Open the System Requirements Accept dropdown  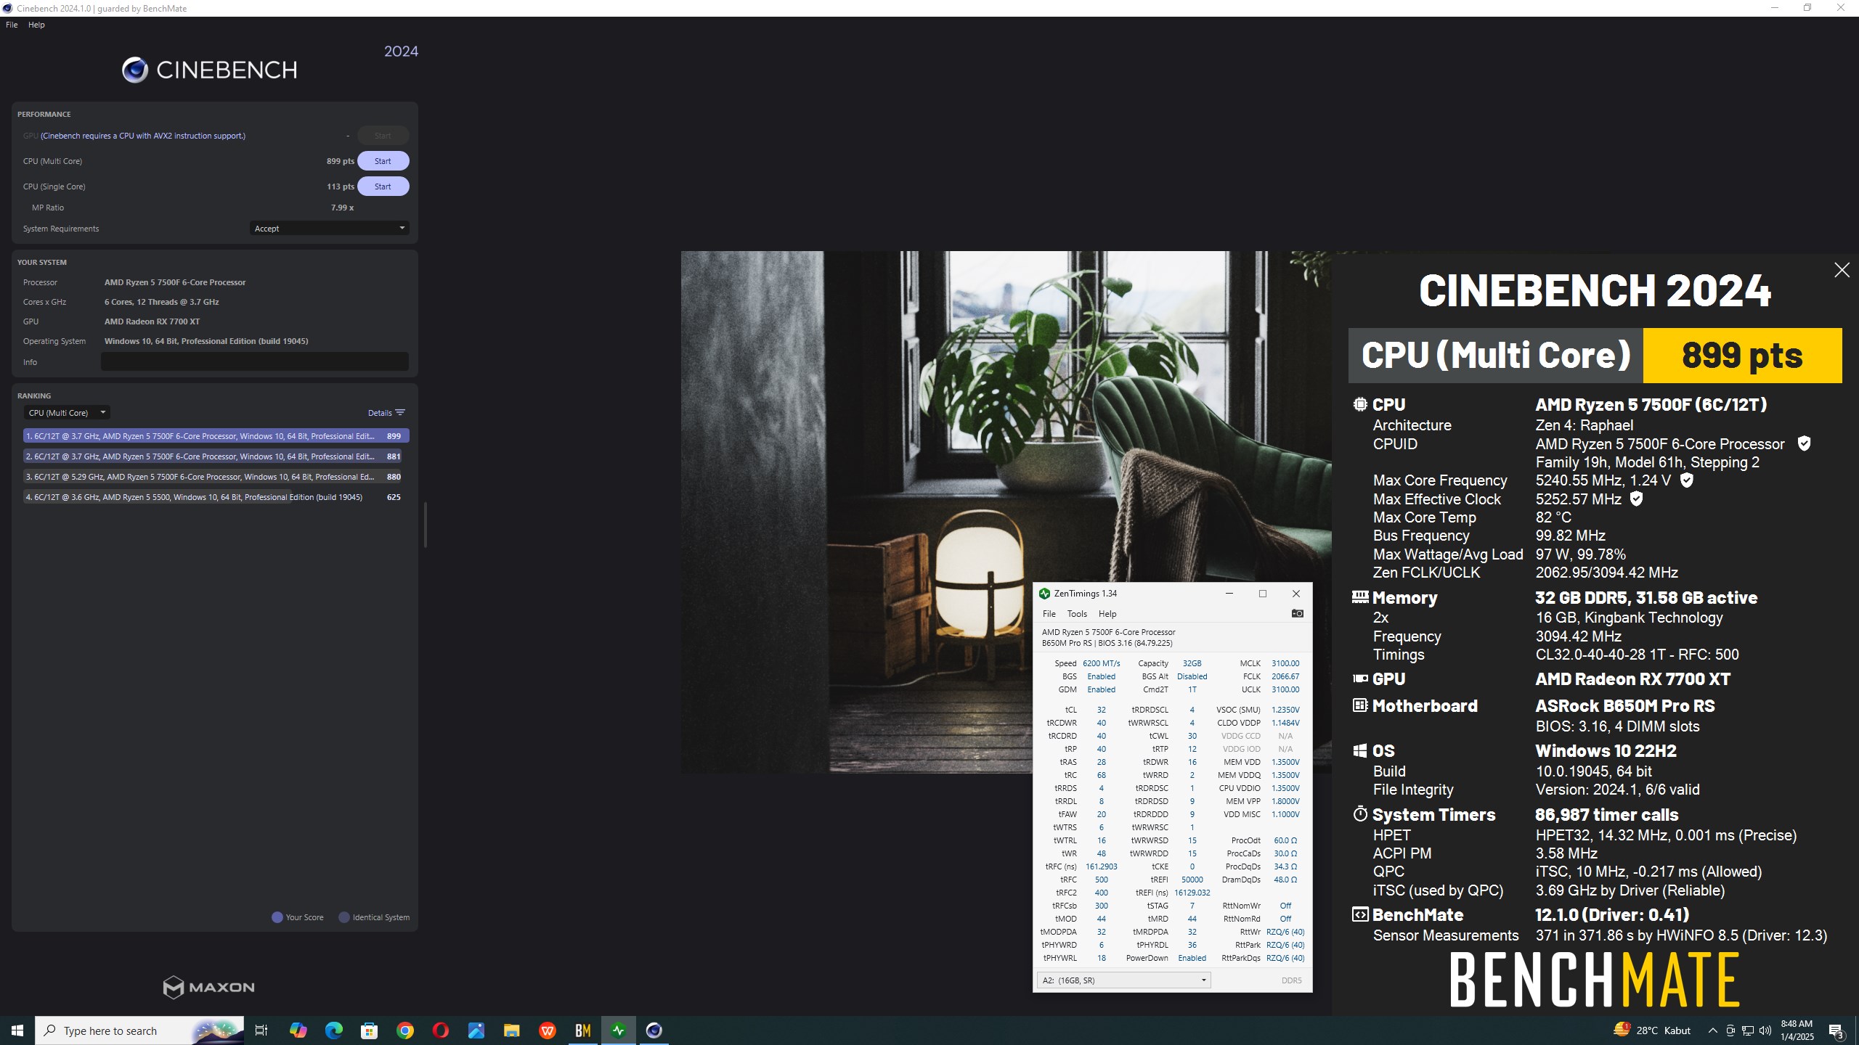tap(329, 229)
